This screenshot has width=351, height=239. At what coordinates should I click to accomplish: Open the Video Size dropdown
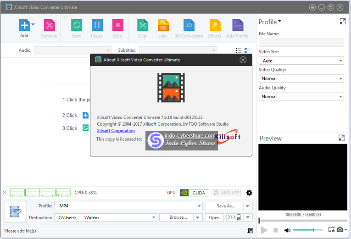tap(301, 61)
